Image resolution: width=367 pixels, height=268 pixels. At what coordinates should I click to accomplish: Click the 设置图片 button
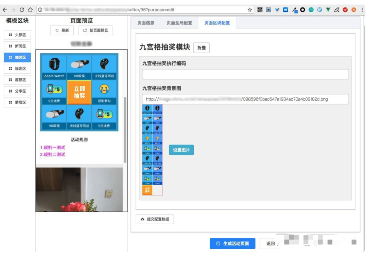pos(181,150)
